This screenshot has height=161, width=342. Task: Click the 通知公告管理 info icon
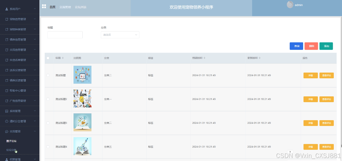click(7, 121)
